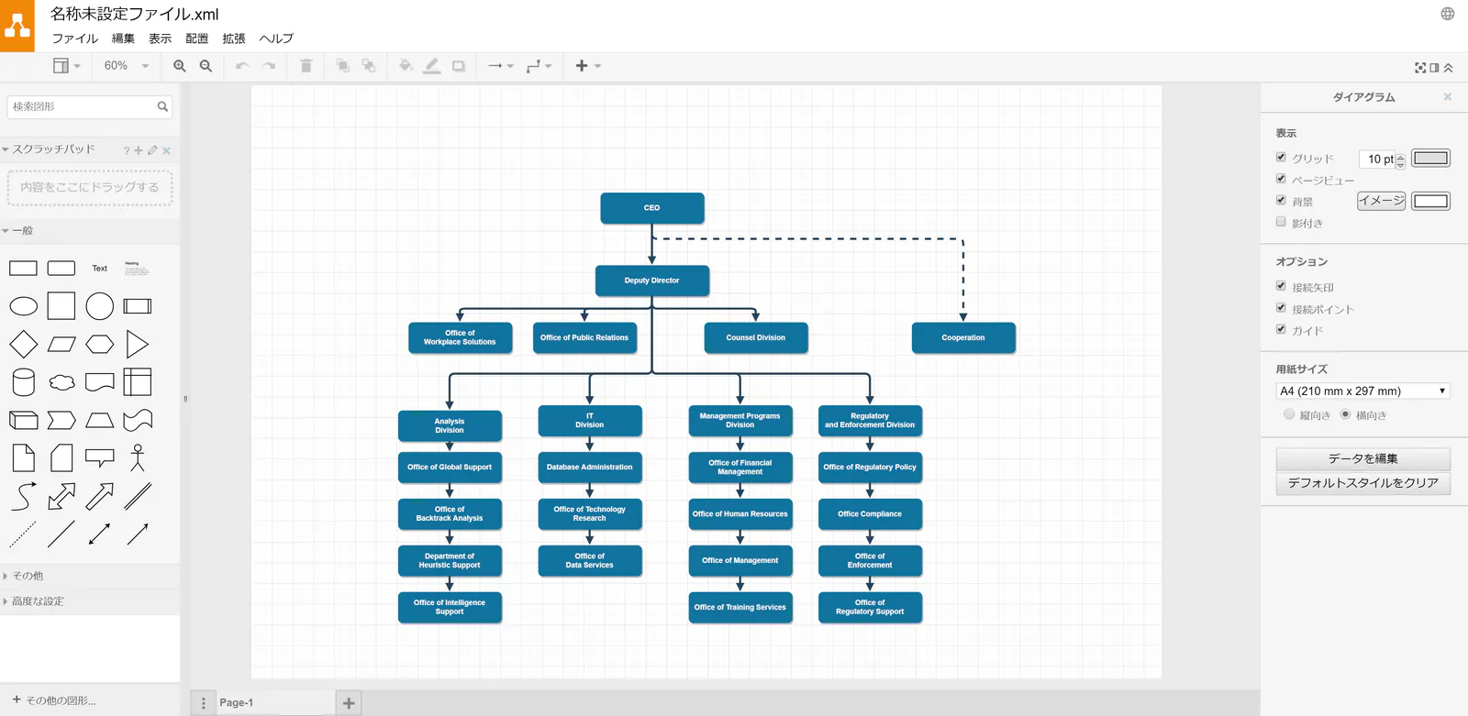Click the delete trash icon

(x=306, y=66)
